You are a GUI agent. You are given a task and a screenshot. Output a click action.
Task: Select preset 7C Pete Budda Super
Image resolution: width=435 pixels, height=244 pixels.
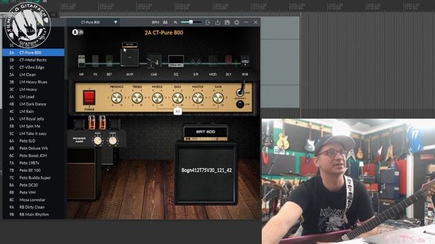click(33, 178)
